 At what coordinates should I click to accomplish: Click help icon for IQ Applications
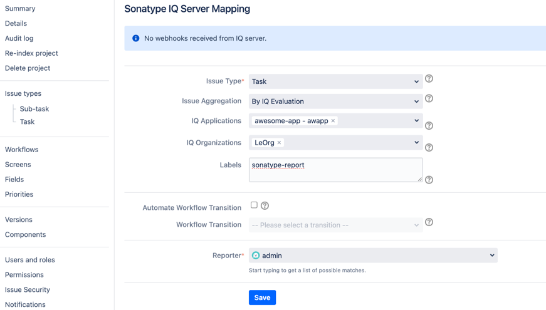pos(429,126)
